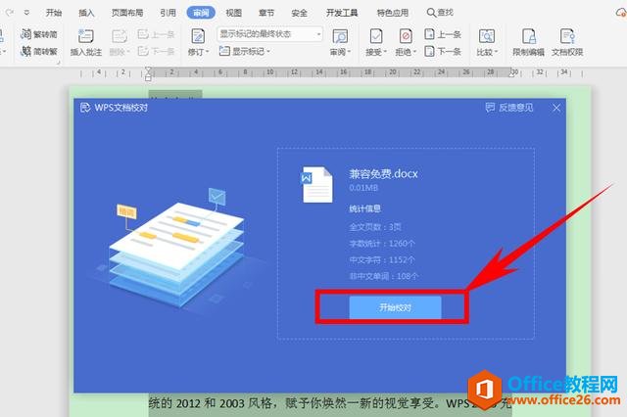Image resolution: width=627 pixels, height=417 pixels.
Task: Click the 全文页数：3页 statistic
Action: coord(375,227)
